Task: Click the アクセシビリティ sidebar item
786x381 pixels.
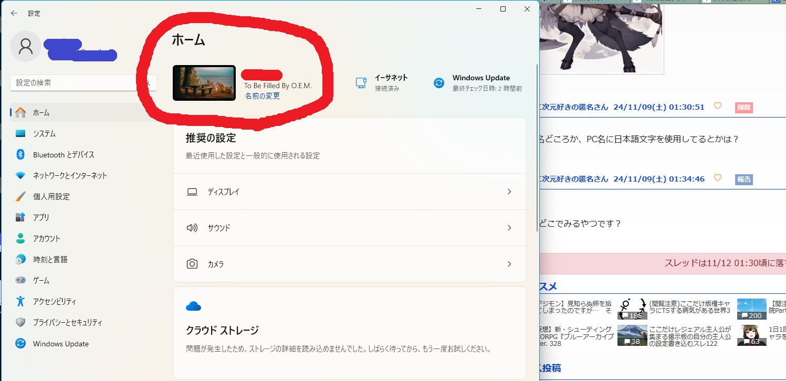Action: pyautogui.click(x=54, y=302)
